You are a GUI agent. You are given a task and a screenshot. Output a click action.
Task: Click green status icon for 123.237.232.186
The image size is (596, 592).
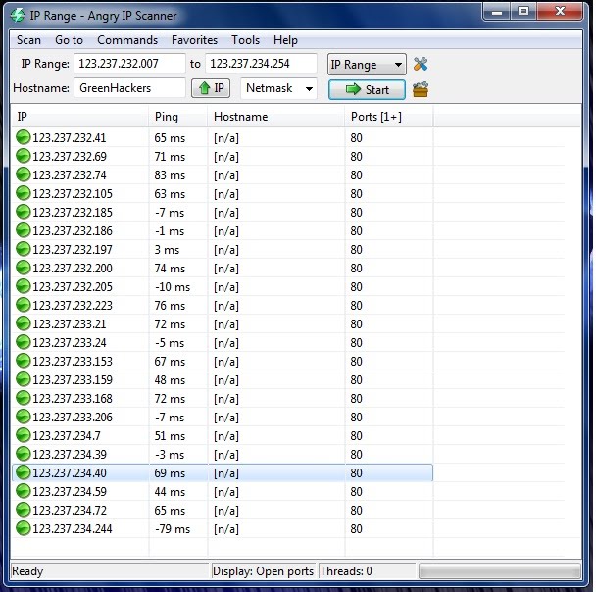click(24, 230)
